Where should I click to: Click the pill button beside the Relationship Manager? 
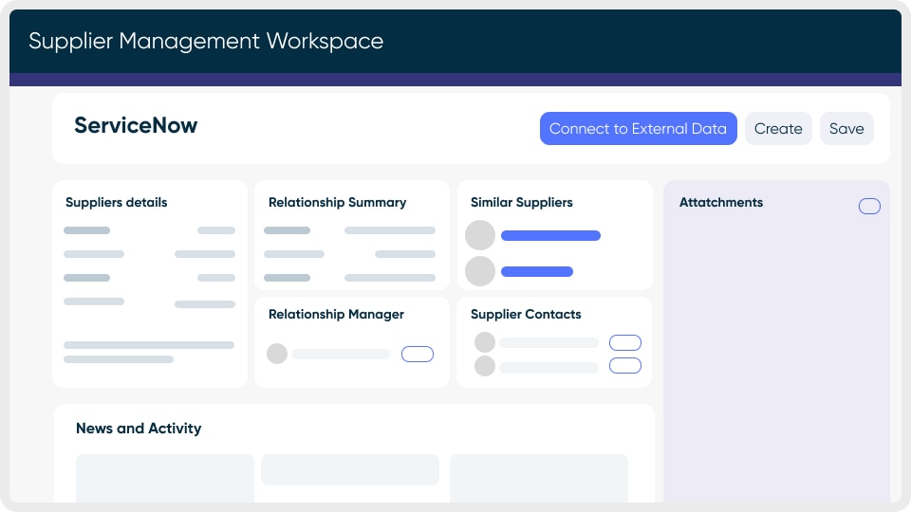pyautogui.click(x=418, y=354)
